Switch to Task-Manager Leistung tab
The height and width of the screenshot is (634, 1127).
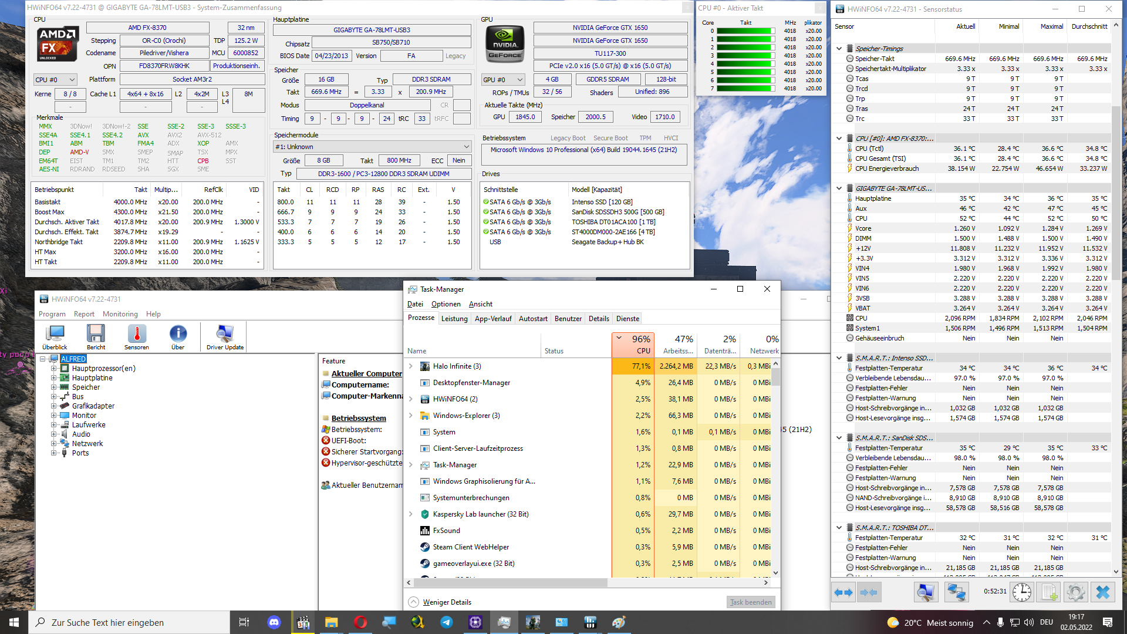pos(453,318)
